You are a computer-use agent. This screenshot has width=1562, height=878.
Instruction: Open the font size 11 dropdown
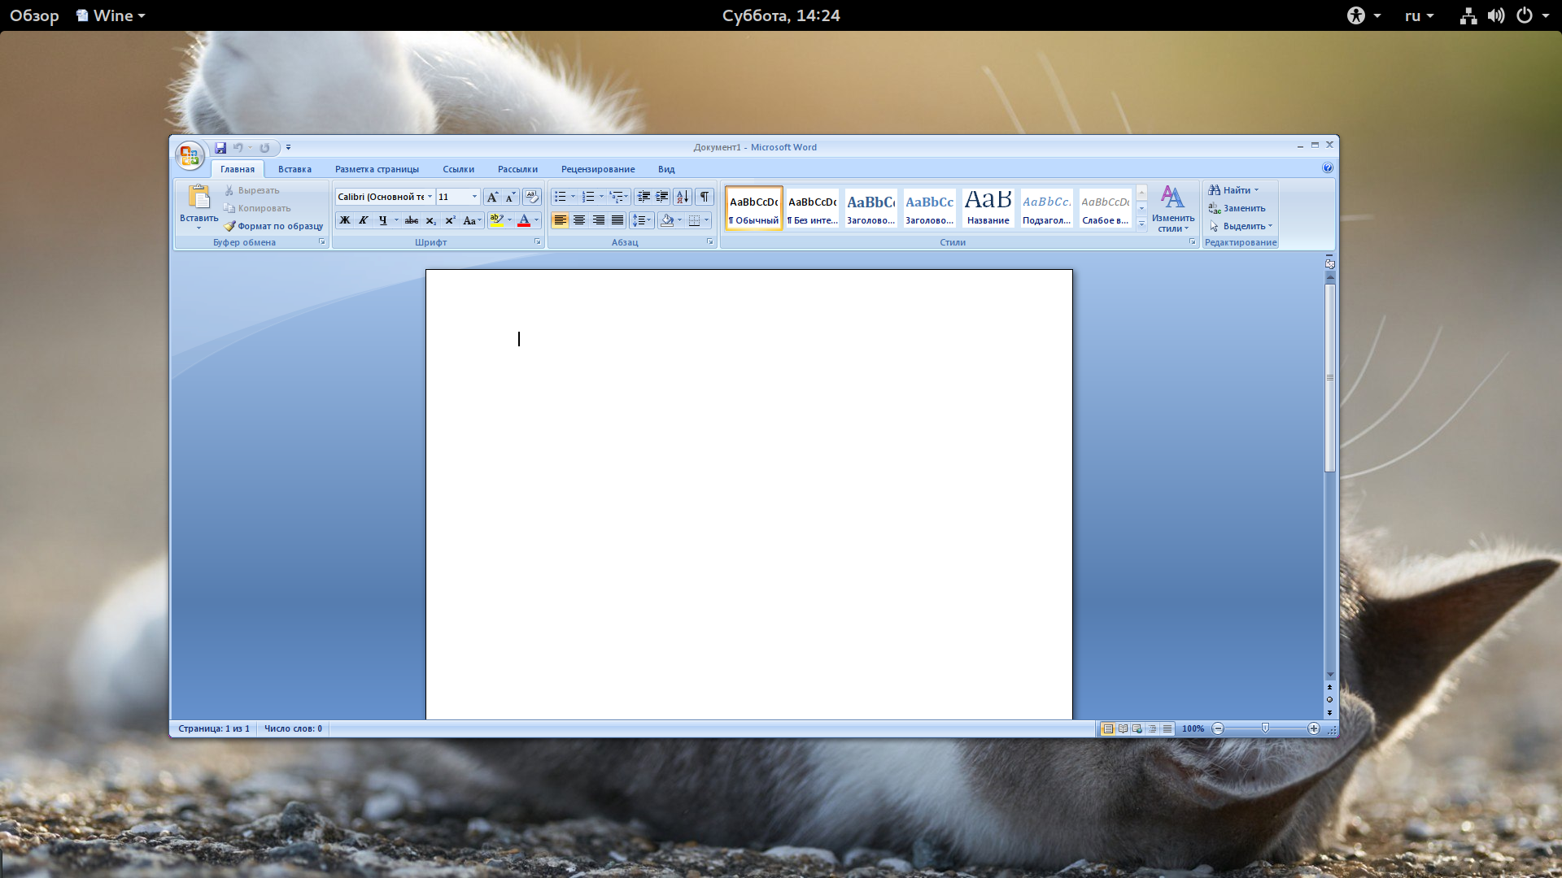474,197
